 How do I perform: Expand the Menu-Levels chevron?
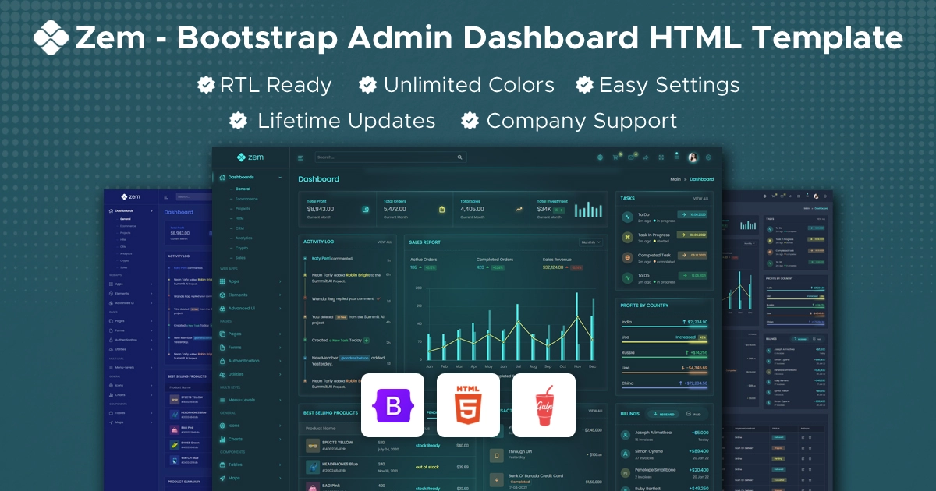(x=280, y=400)
